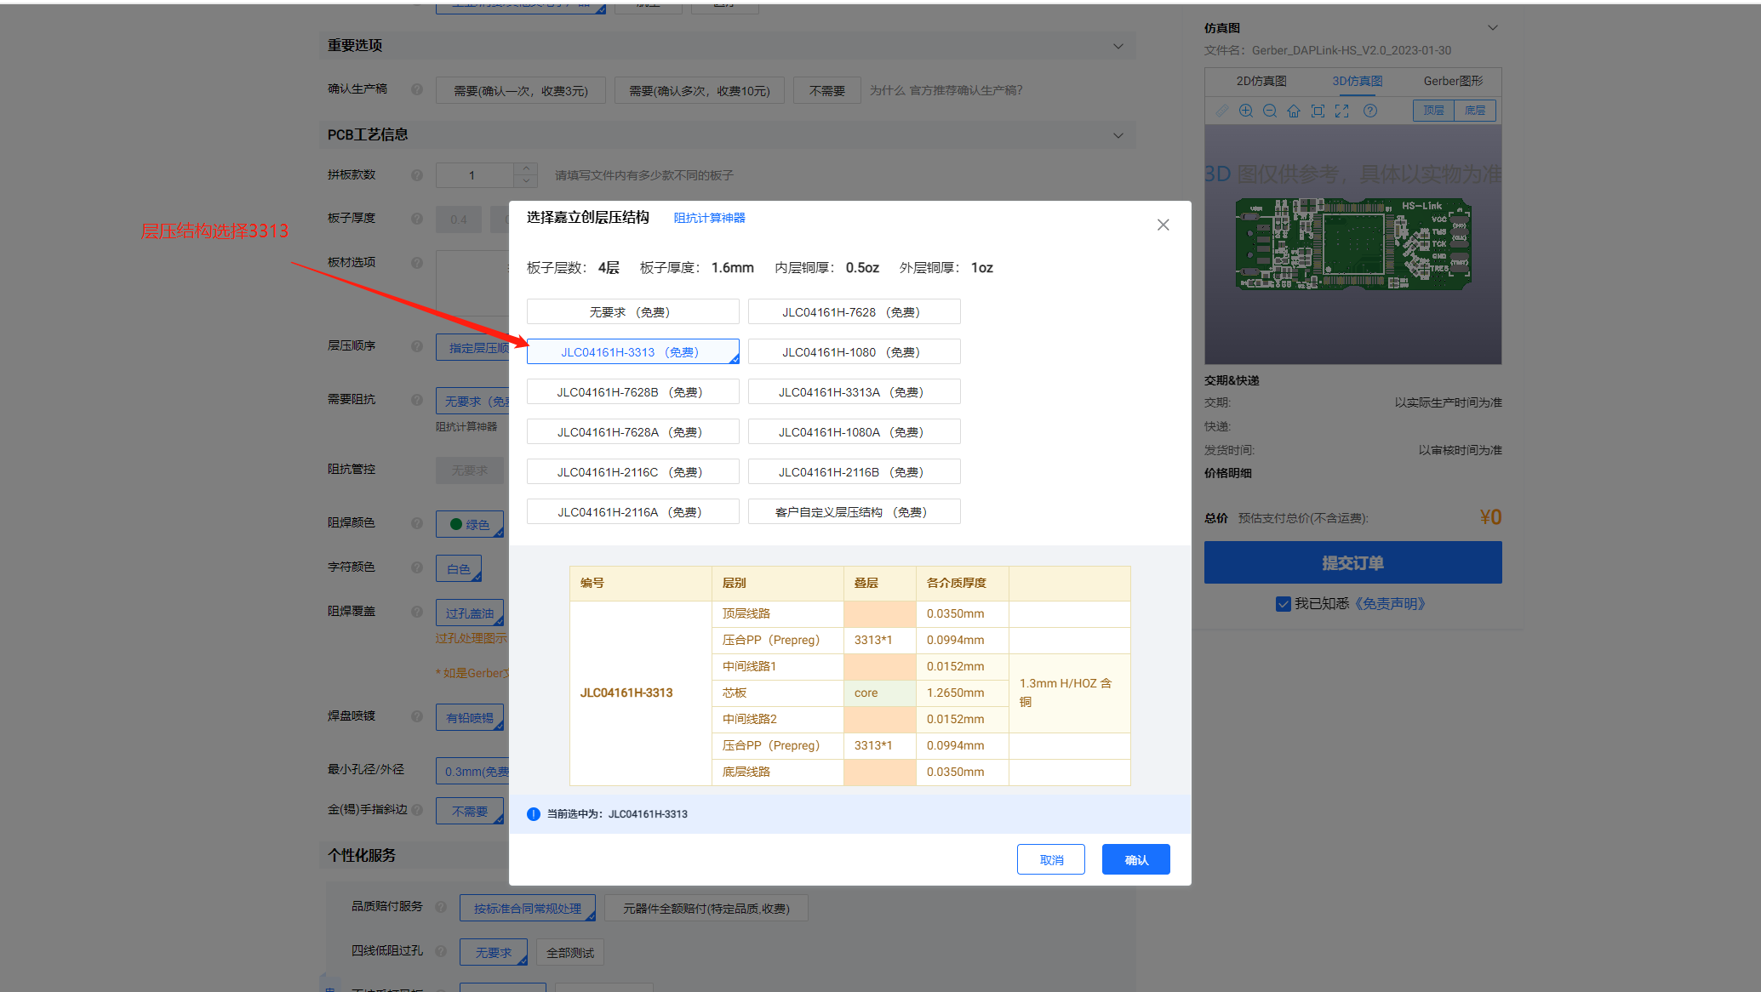Click help icon next to 需要阻抗
Image resolution: width=1761 pixels, height=992 pixels.
(417, 400)
